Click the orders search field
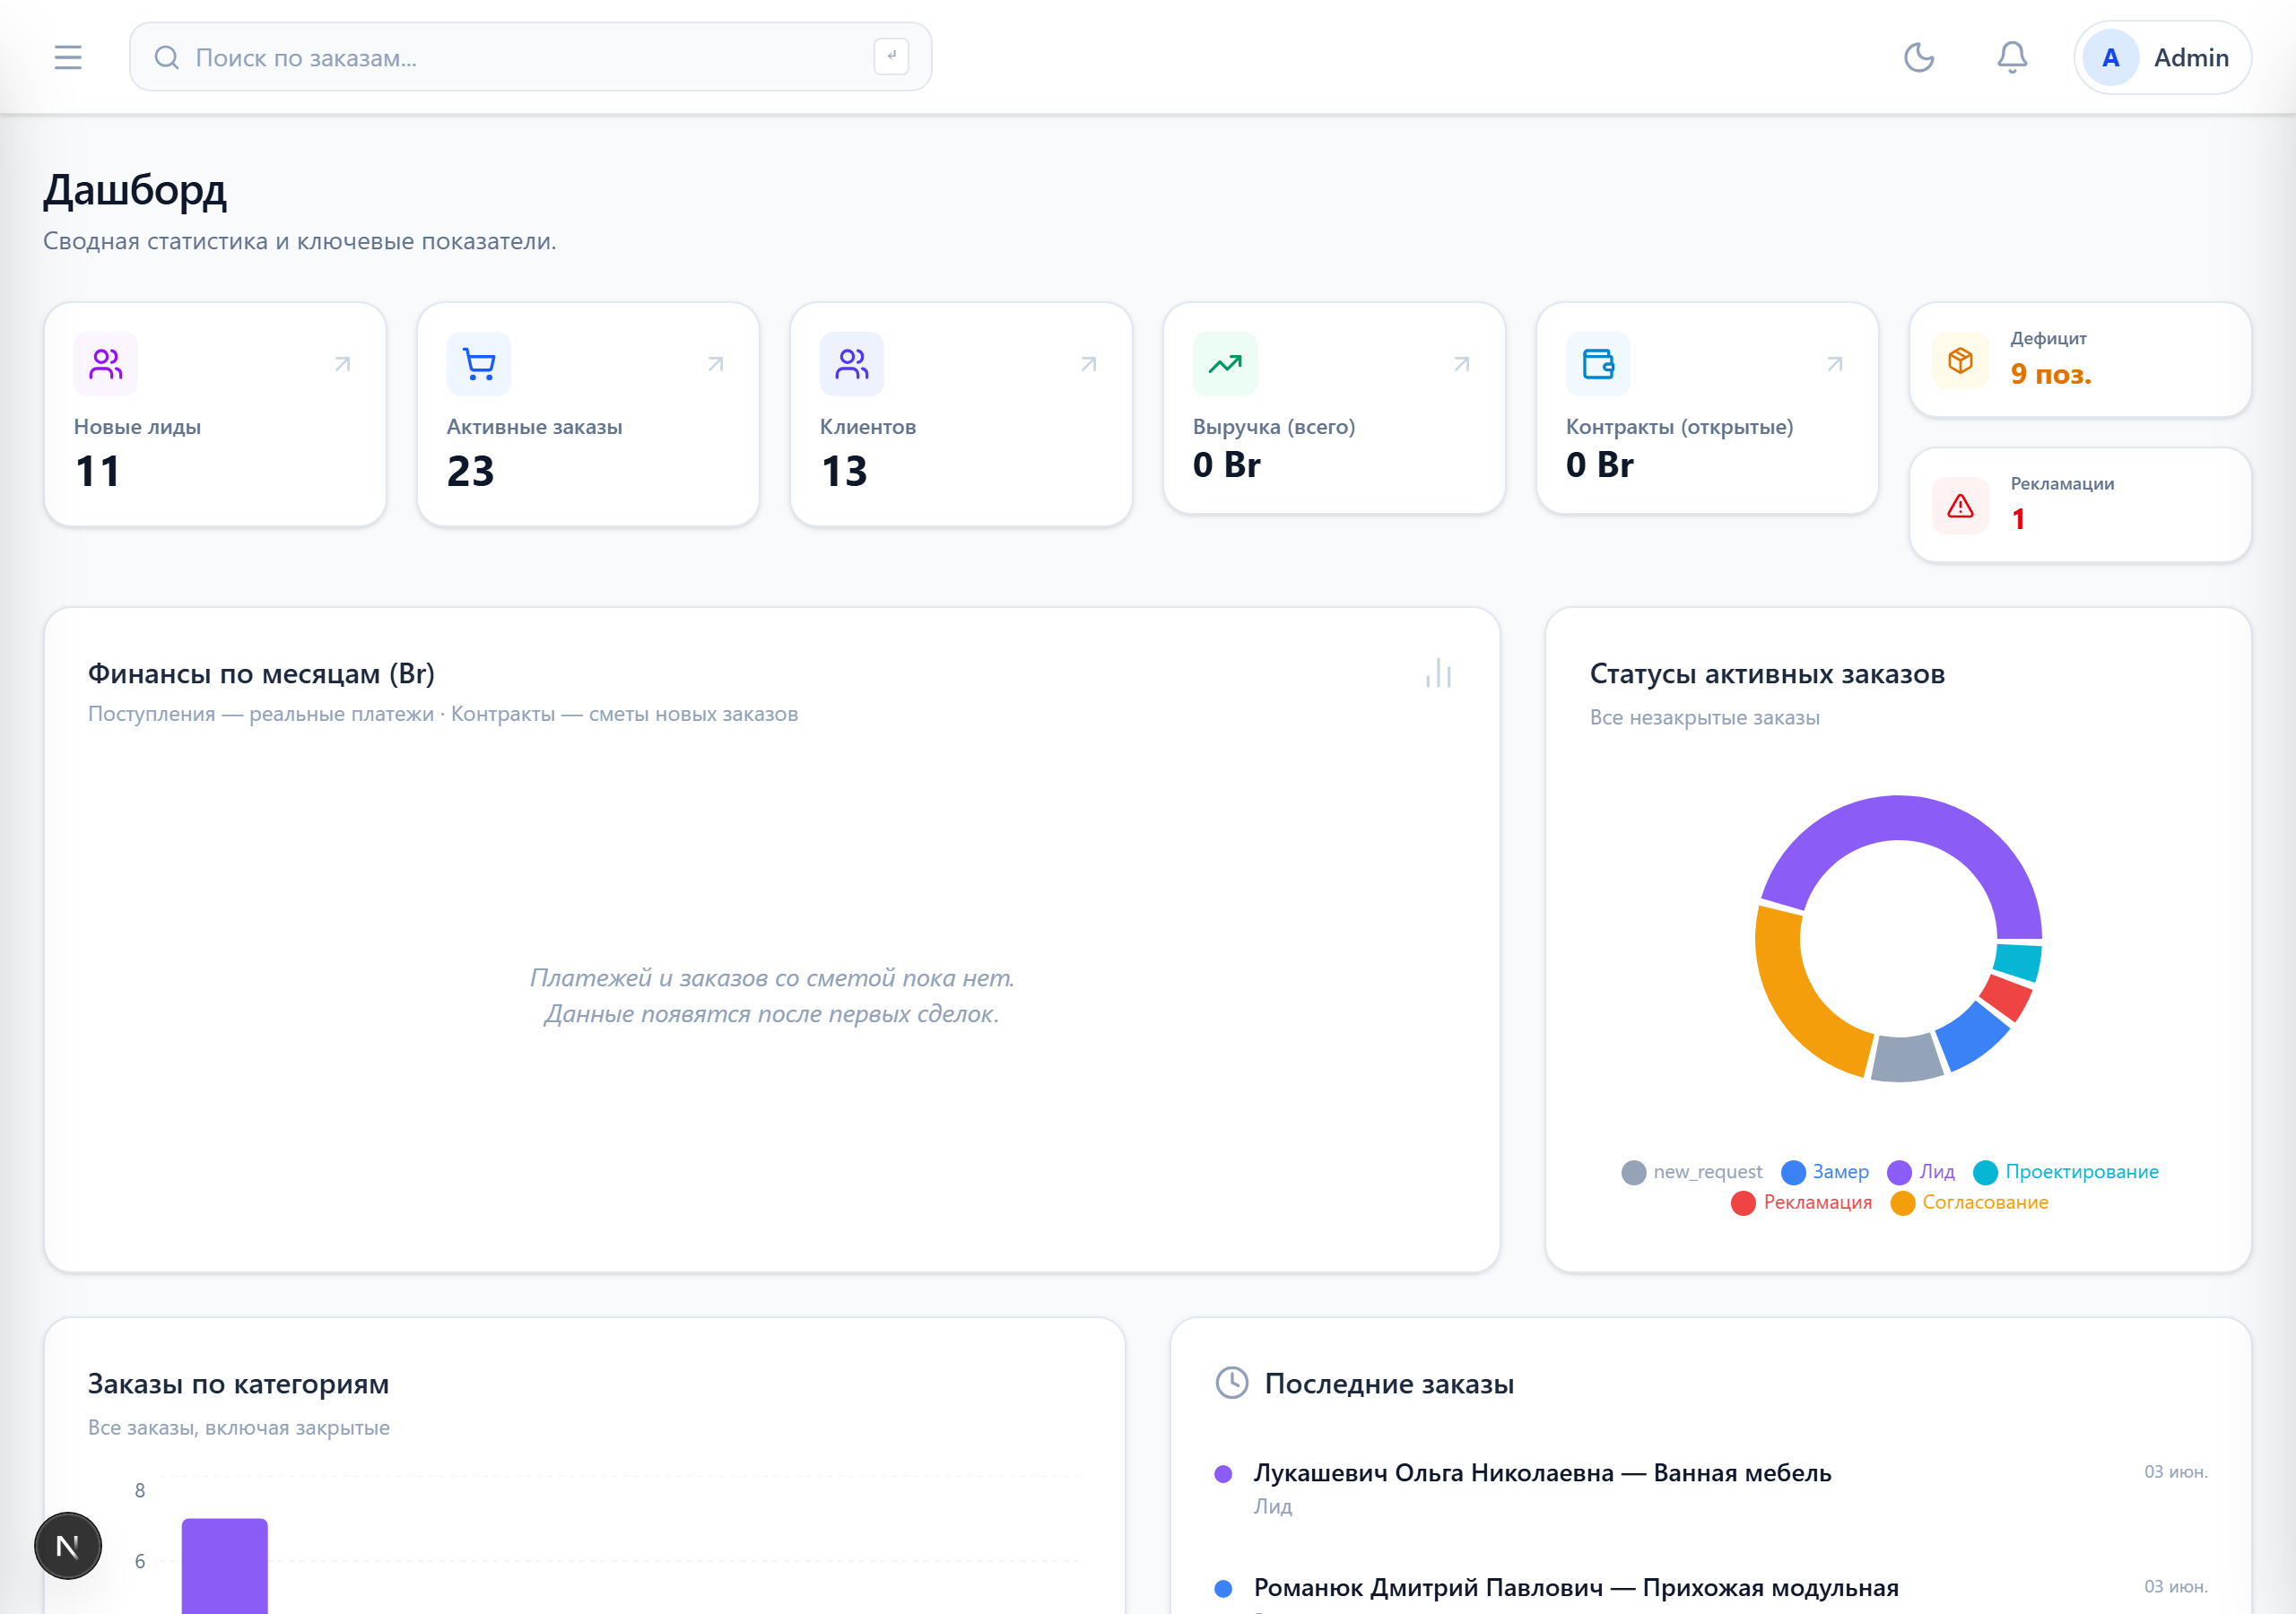The image size is (2296, 1614). [530, 57]
